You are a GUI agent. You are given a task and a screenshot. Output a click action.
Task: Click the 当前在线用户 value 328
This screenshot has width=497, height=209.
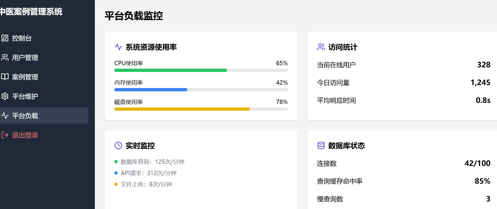(x=483, y=65)
